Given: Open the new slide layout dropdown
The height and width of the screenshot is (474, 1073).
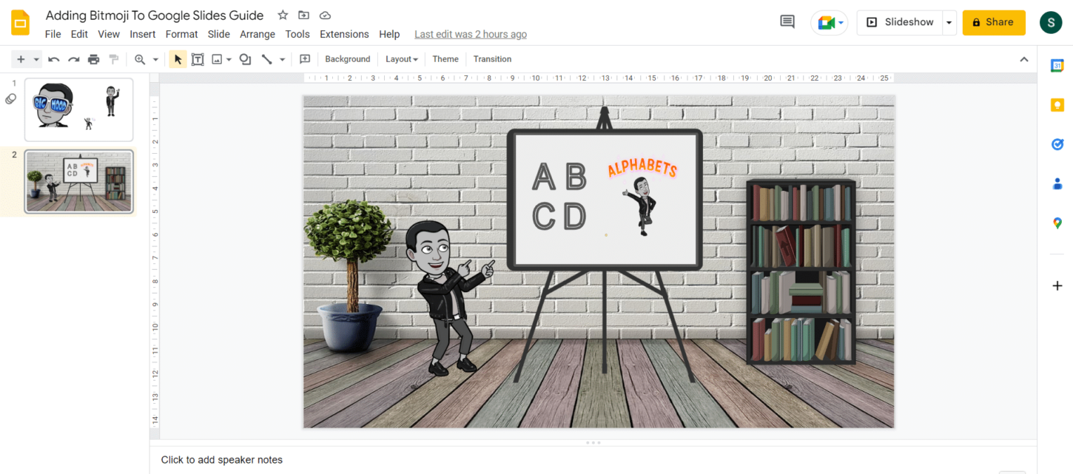Looking at the screenshot, I should (36, 59).
